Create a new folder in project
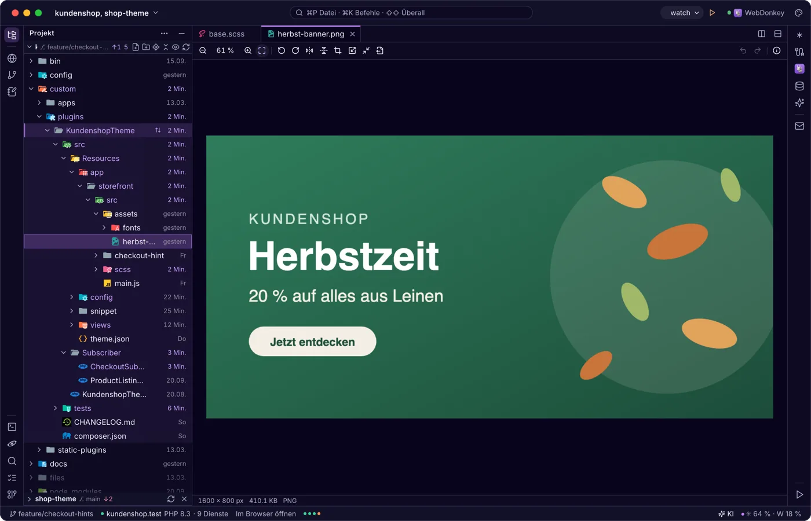 (x=146, y=47)
